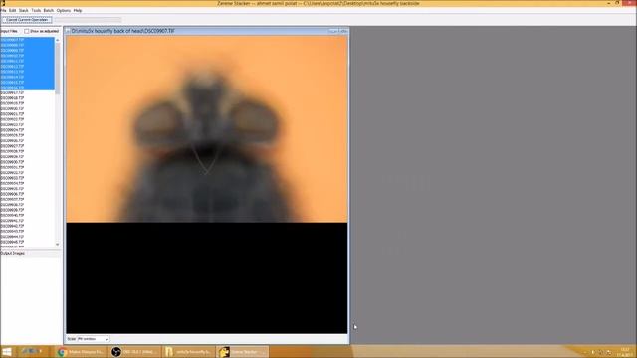Click the DSC09907.TIF image window title bar
The height and width of the screenshot is (358, 637).
(206, 31)
